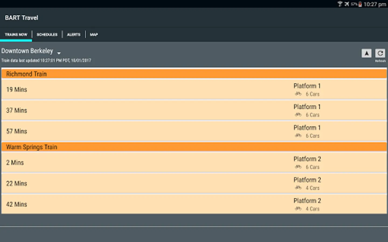Click the bike icon in 22 Mins row
The image size is (388, 242).
tap(298, 188)
